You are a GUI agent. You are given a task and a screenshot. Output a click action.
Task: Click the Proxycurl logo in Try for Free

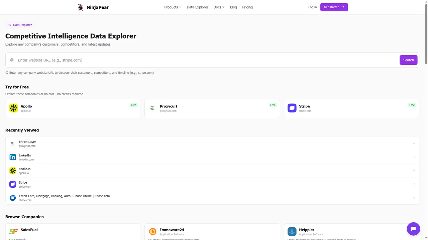point(152,108)
